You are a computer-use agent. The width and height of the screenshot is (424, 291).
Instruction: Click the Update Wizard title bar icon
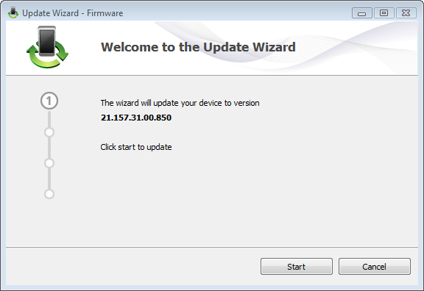click(x=13, y=12)
